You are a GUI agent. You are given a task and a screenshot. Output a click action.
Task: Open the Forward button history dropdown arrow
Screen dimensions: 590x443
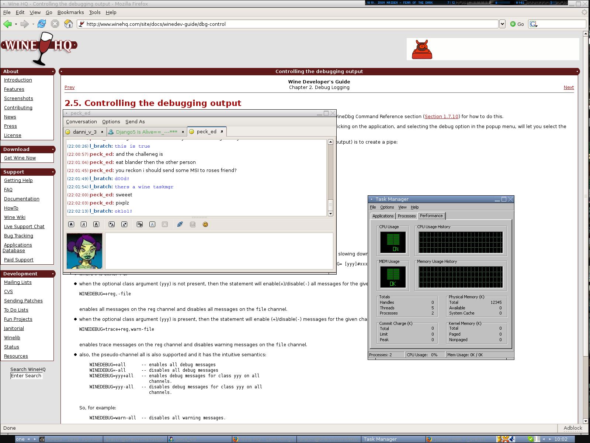(33, 24)
